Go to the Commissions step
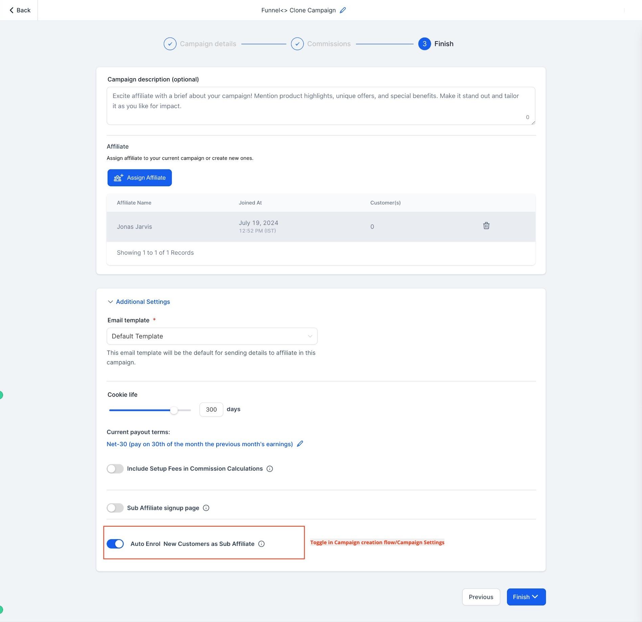 pos(329,44)
